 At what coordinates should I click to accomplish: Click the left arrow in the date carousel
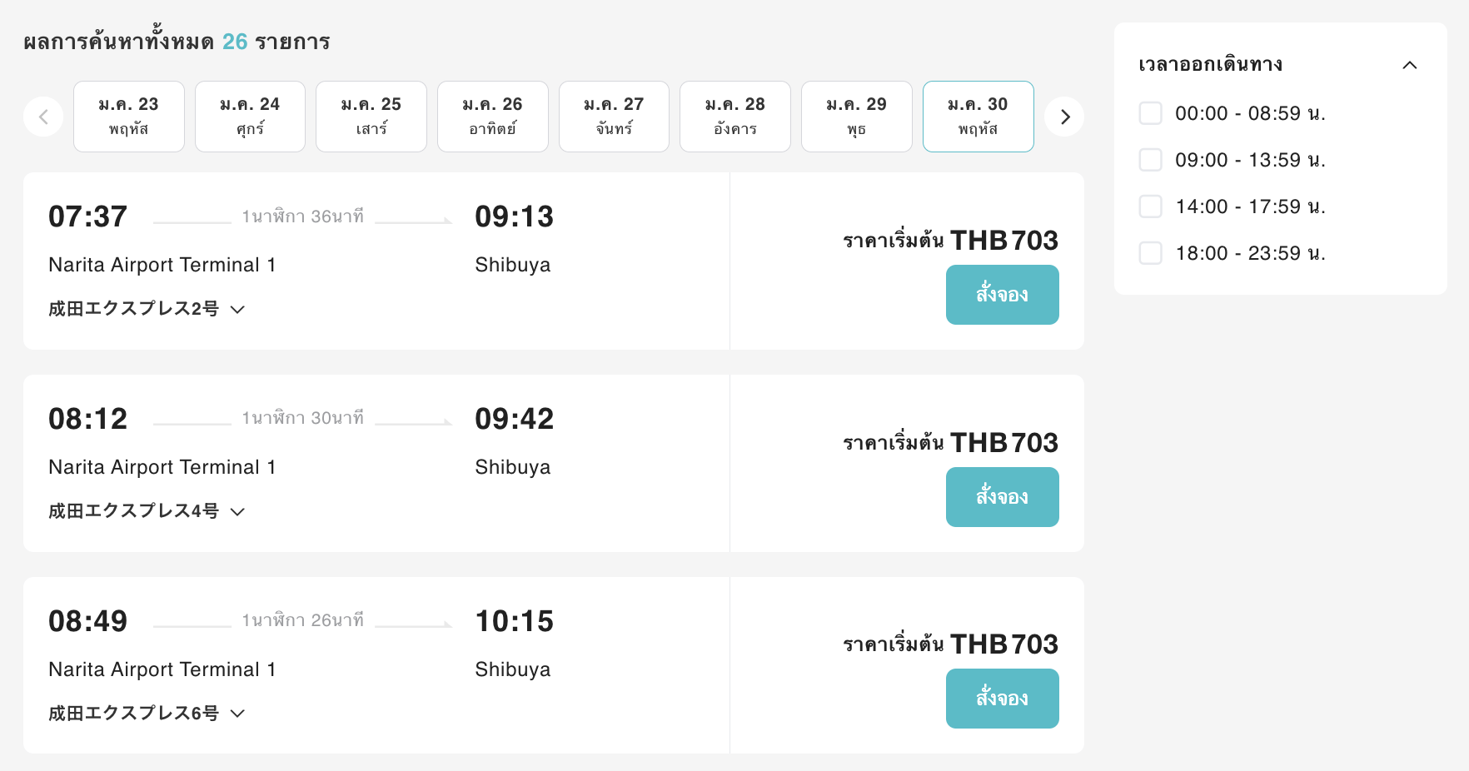(x=43, y=117)
